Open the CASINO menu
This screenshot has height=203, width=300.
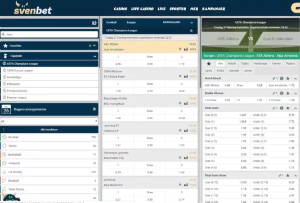point(120,9)
